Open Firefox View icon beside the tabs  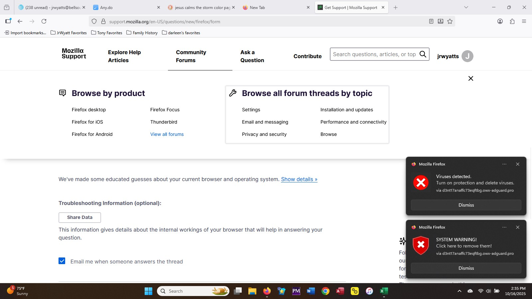click(x=7, y=7)
